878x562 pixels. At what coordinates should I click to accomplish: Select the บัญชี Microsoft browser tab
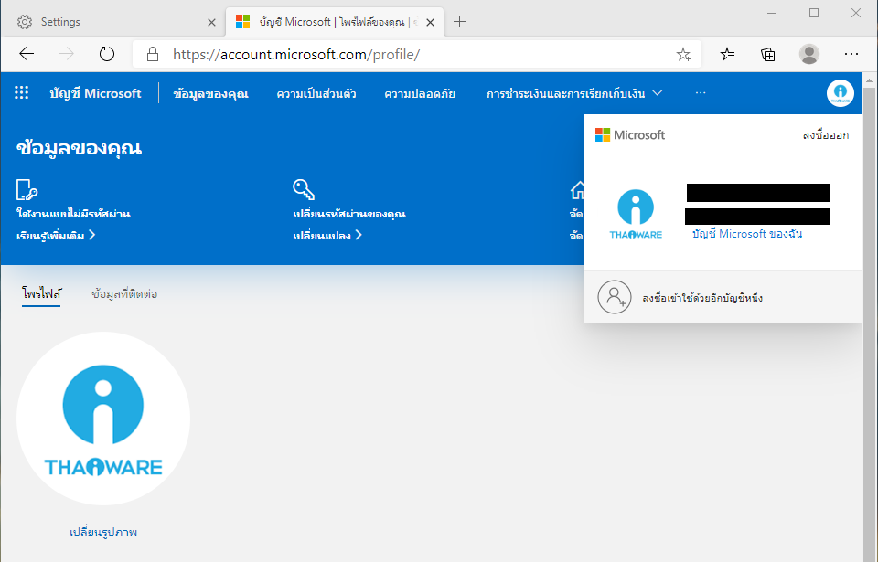tap(335, 22)
